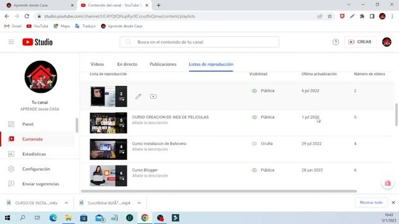Open the Curso Instalacion de Batocera thumbnail
The width and height of the screenshot is (399, 224).
point(108,149)
